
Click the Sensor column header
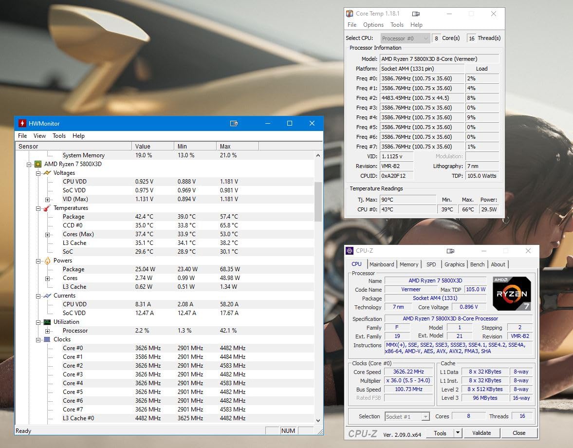pos(73,146)
